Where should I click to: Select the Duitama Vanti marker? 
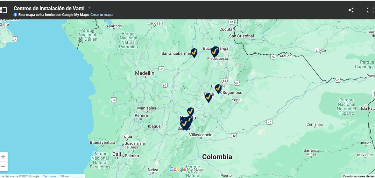[x=218, y=89]
